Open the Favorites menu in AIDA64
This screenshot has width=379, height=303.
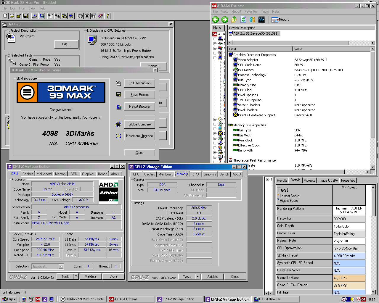[251, 12]
